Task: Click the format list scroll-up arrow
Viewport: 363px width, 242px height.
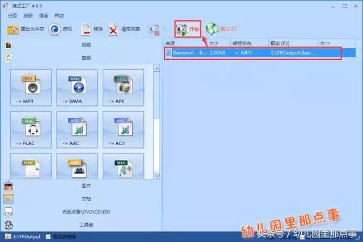Action: [157, 69]
